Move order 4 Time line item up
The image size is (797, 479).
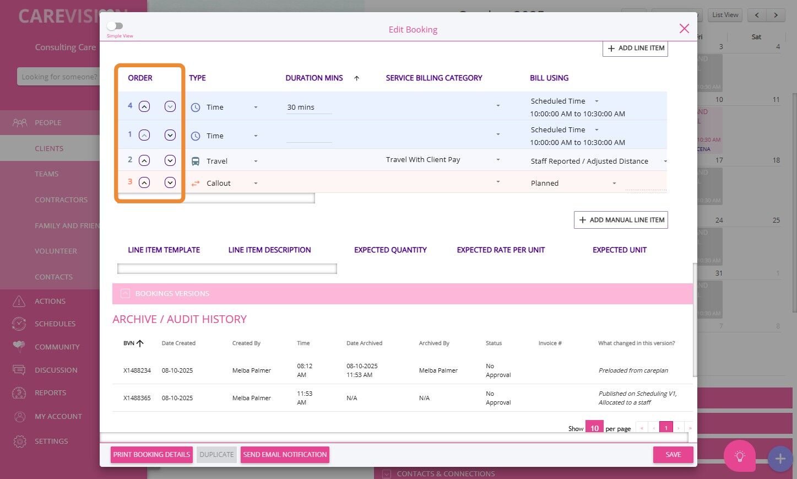[144, 106]
